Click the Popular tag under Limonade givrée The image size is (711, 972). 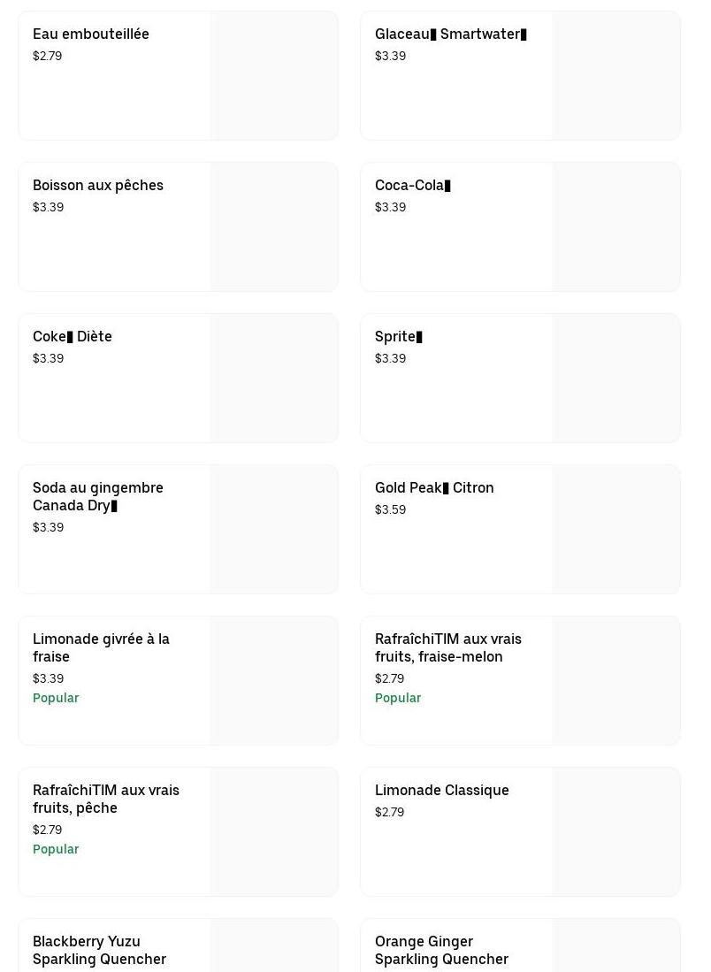[x=56, y=699]
